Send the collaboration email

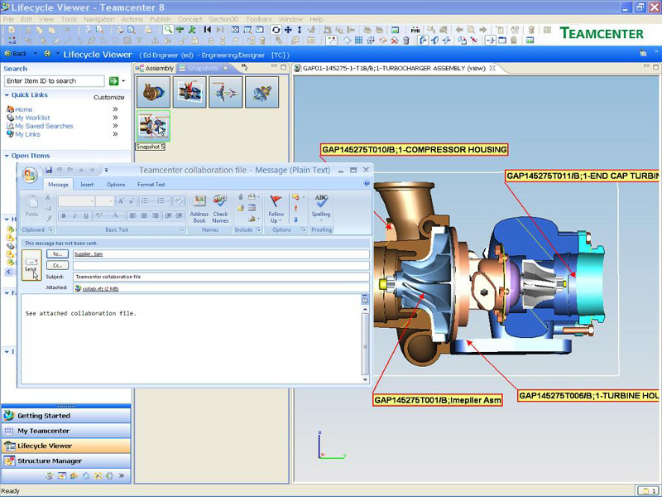point(31,265)
